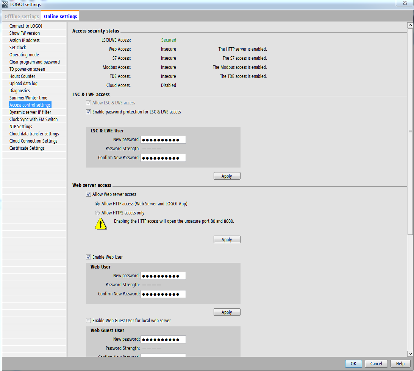This screenshot has height=371, width=414.
Task: Apply the LSC & LWE User password
Action: 227,176
